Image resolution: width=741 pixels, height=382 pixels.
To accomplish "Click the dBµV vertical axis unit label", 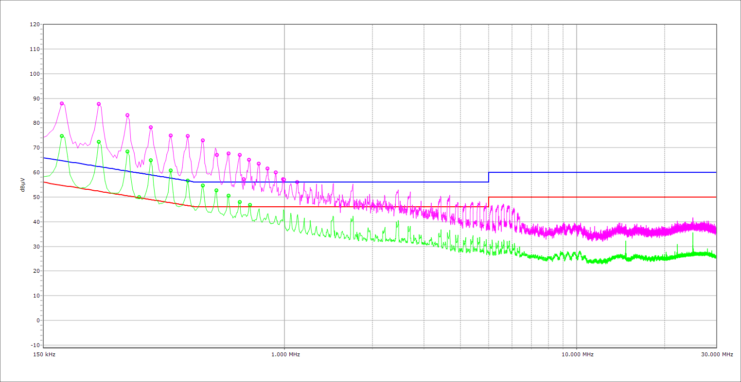I will coord(23,184).
